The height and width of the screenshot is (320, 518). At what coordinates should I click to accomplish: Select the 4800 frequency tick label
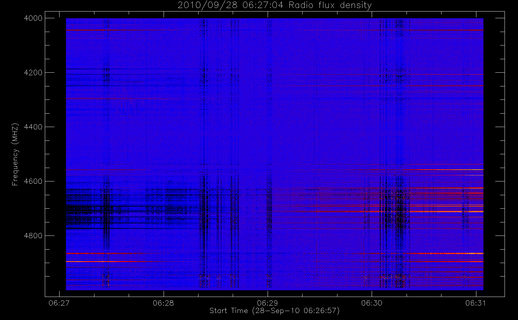point(33,236)
